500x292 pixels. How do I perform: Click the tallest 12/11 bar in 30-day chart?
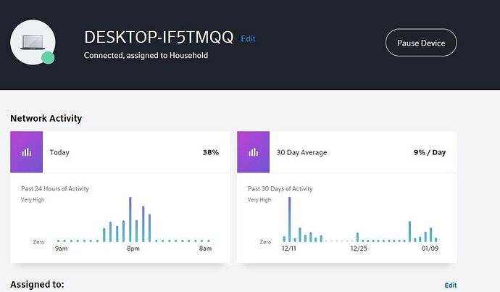(289, 219)
